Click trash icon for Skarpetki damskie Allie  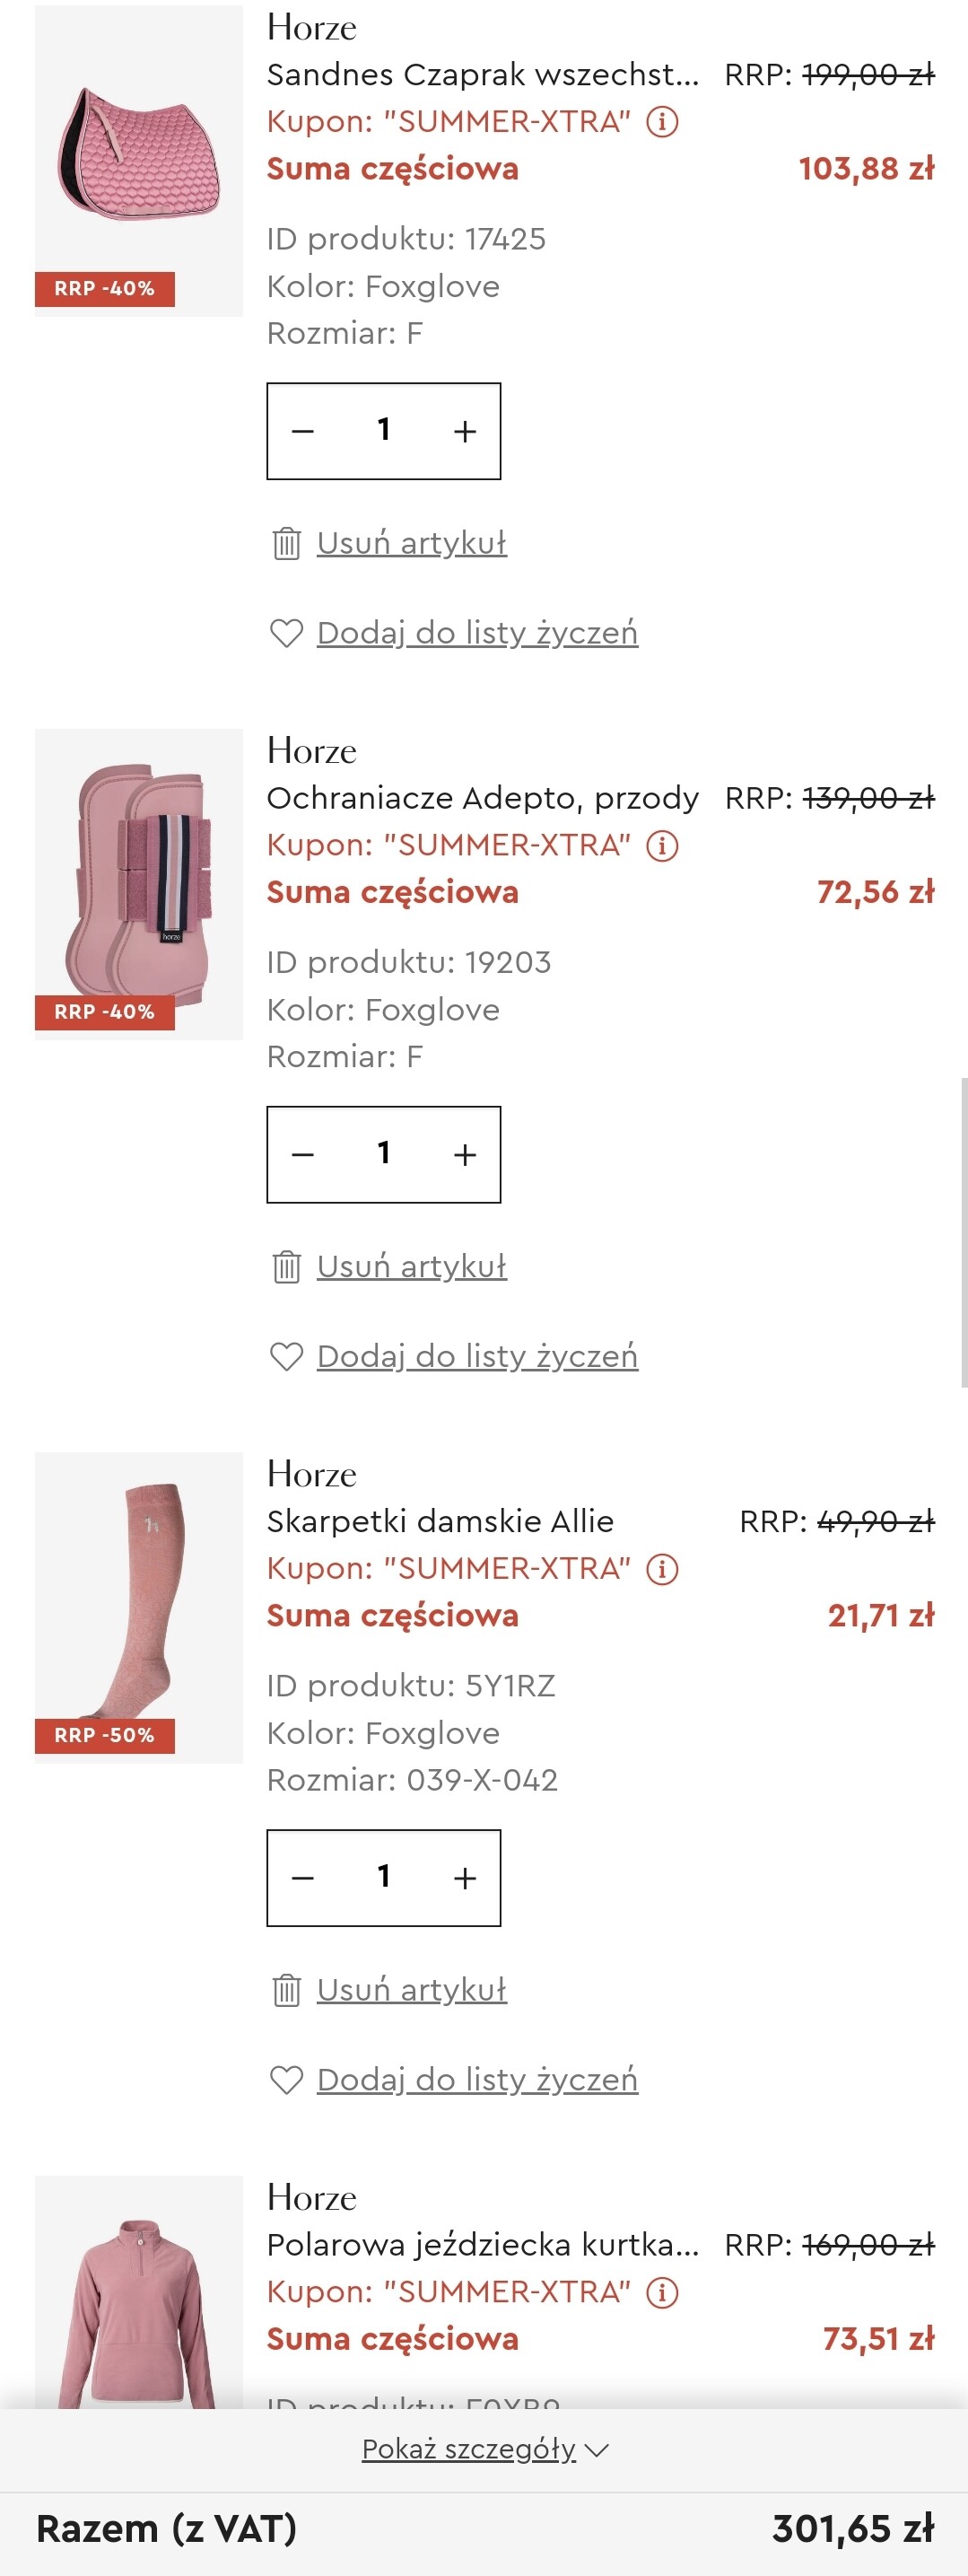click(x=286, y=1990)
